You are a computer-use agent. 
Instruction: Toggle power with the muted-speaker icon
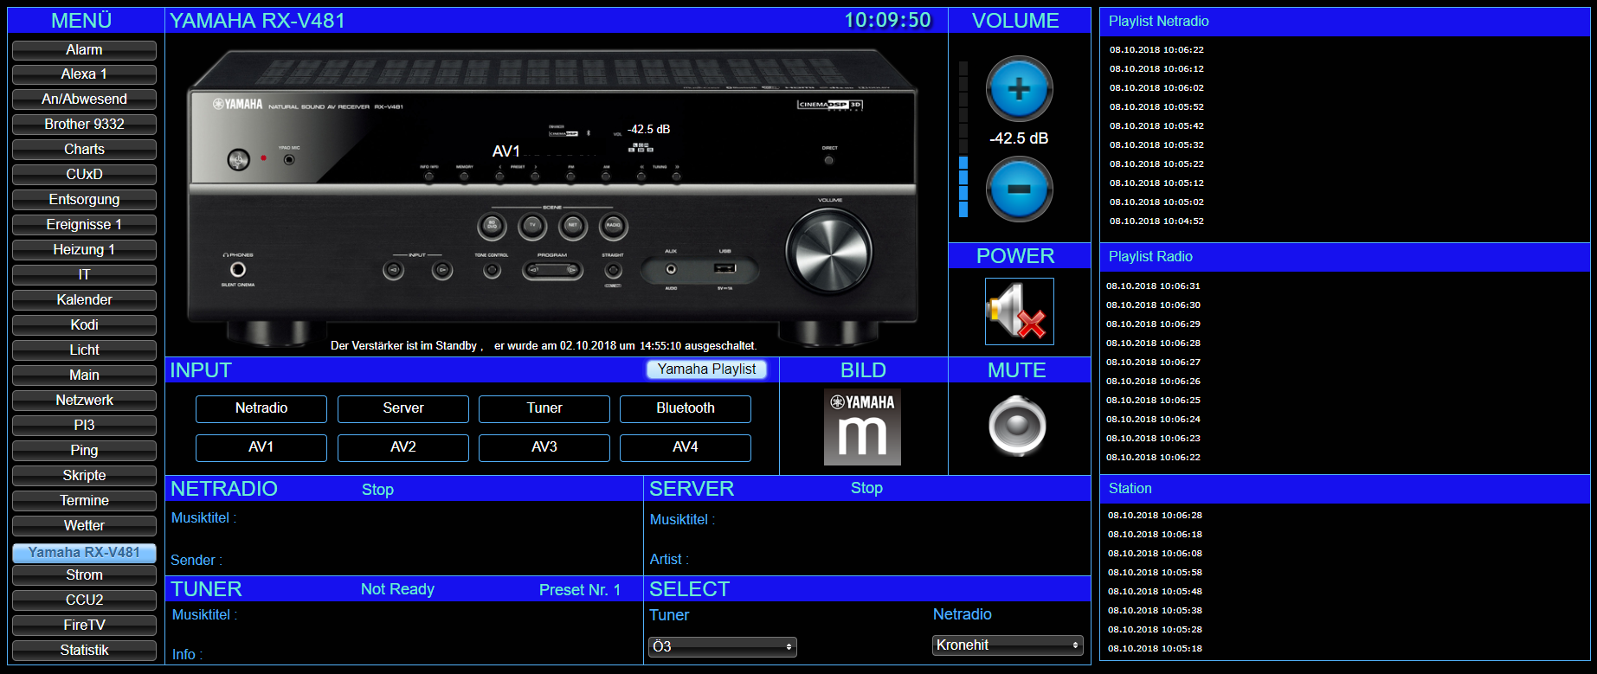coord(1019,311)
